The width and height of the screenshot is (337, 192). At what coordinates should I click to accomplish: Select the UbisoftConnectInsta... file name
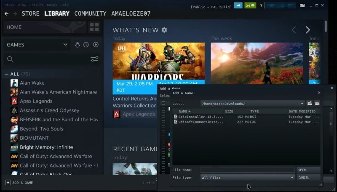tap(201, 122)
